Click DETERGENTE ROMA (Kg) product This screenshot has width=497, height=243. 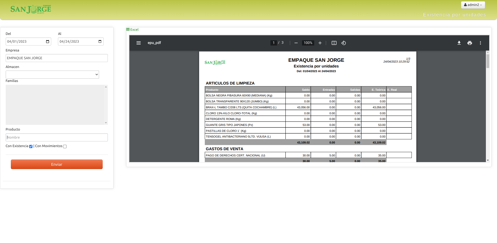point(223,119)
